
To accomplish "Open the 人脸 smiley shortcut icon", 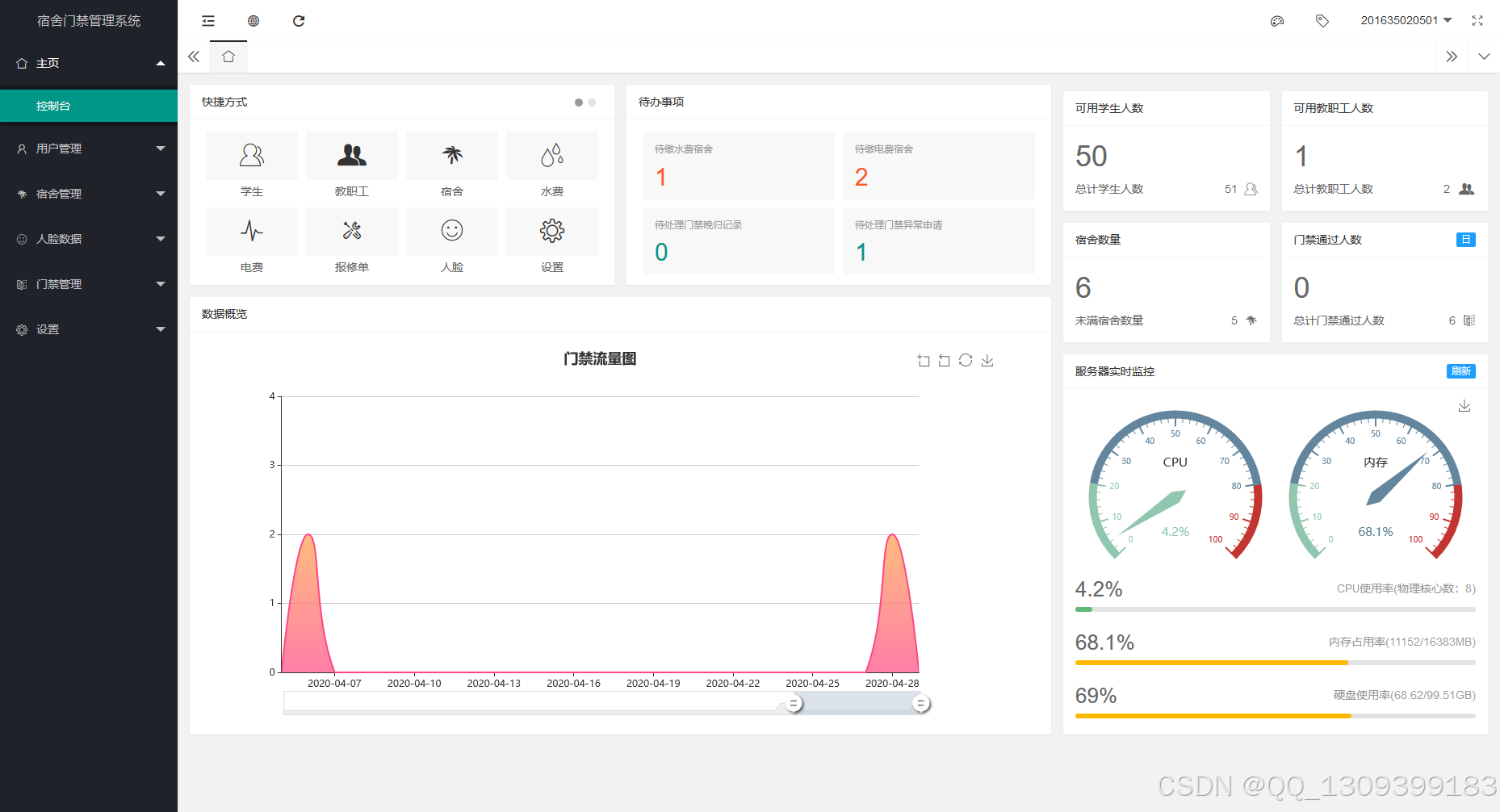I will click(x=452, y=231).
